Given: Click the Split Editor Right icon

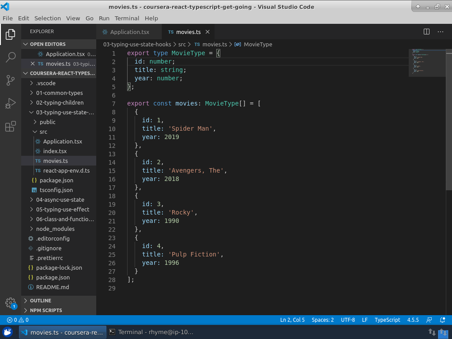Looking at the screenshot, I should click(x=426, y=32).
